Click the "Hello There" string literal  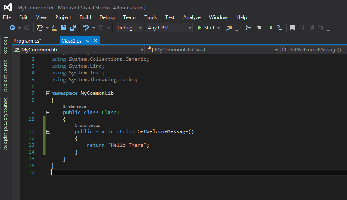coord(127,145)
